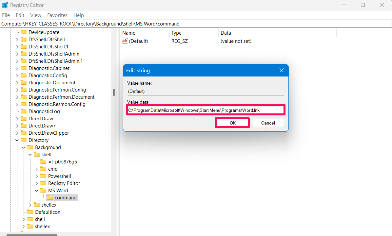
Task: Click the Value data text field
Action: [x=206, y=110]
